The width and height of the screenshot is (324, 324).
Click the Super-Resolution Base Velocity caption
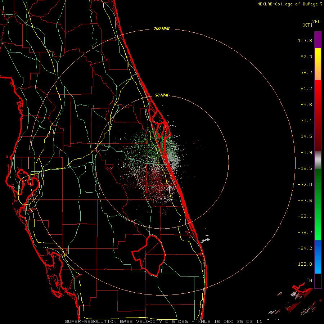click(x=163, y=321)
